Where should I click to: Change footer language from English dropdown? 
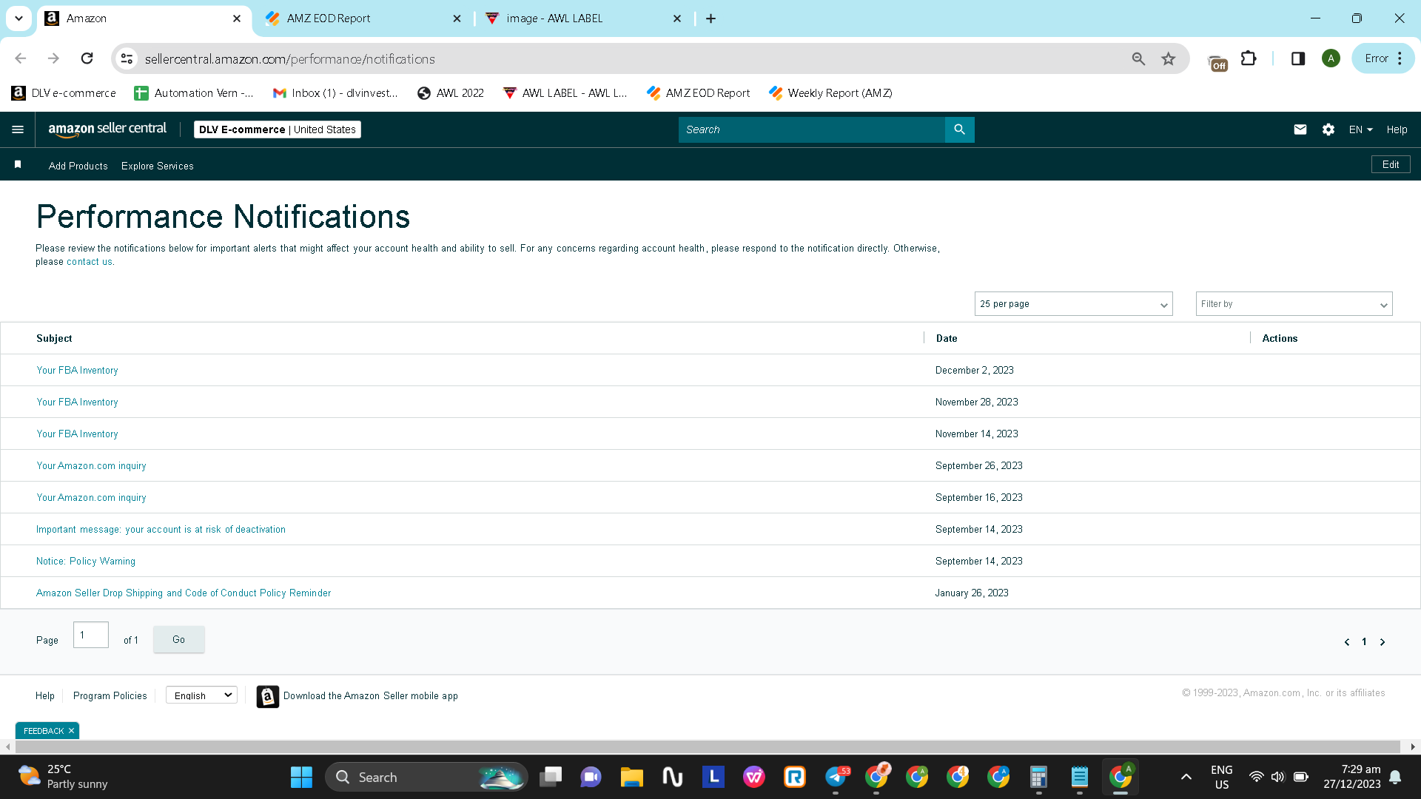(201, 695)
